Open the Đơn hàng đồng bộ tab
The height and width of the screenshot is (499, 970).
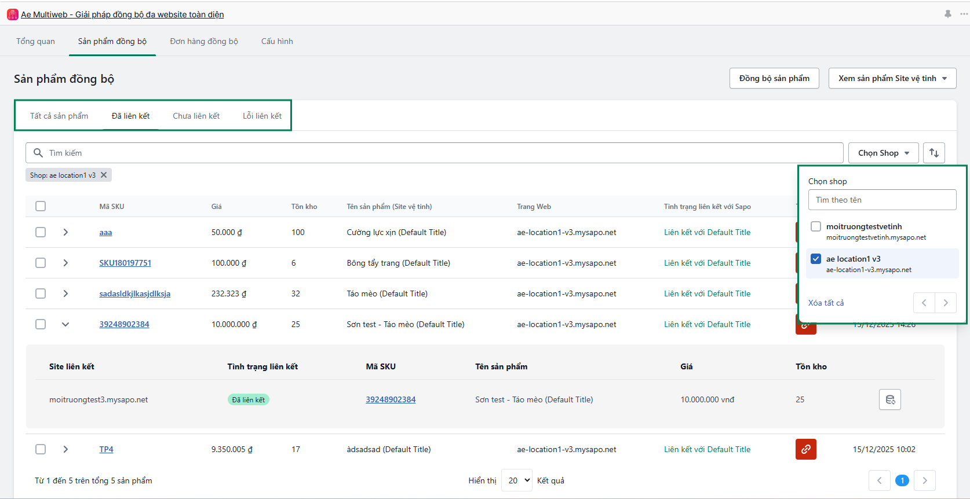tap(204, 41)
